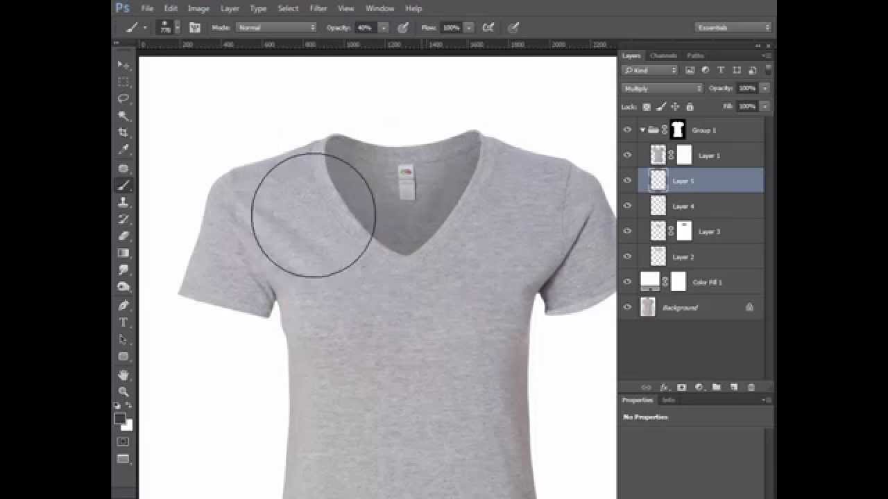Select the Brush tool in the toolbox
Screen dimensions: 888x499
click(123, 186)
